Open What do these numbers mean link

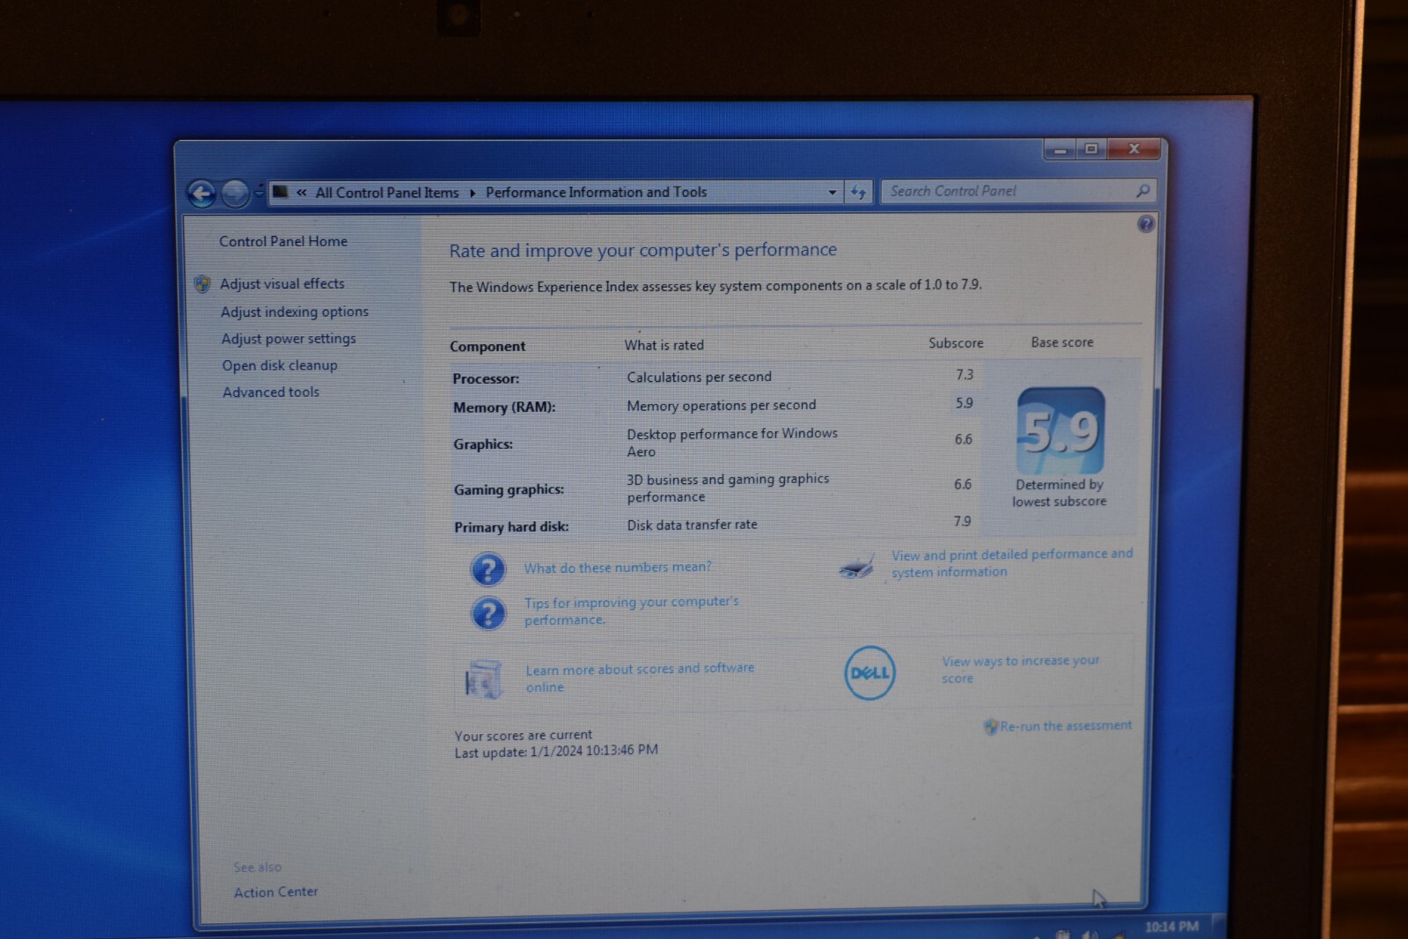pyautogui.click(x=618, y=568)
